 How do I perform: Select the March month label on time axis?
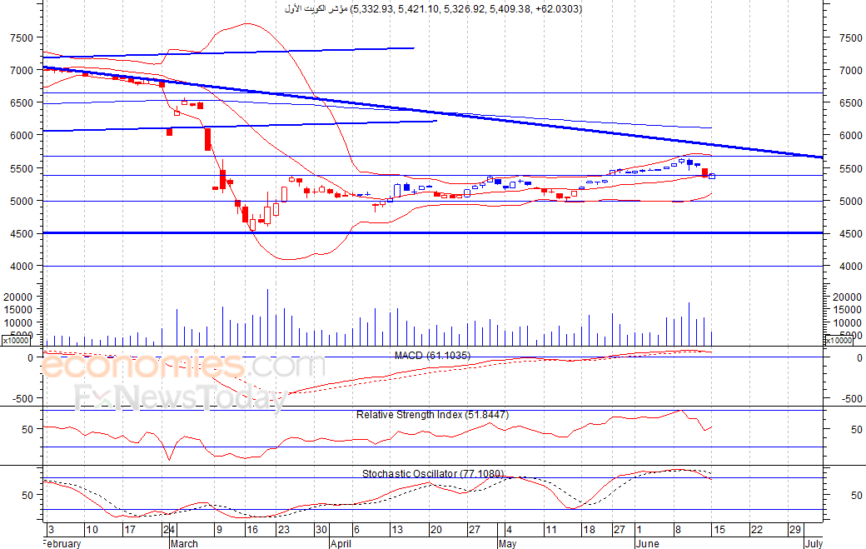point(184,543)
